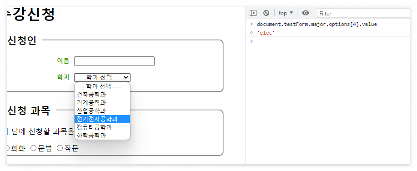Choose '---- 학과 선택 ----' from the list
The image size is (417, 171).
[x=102, y=87]
